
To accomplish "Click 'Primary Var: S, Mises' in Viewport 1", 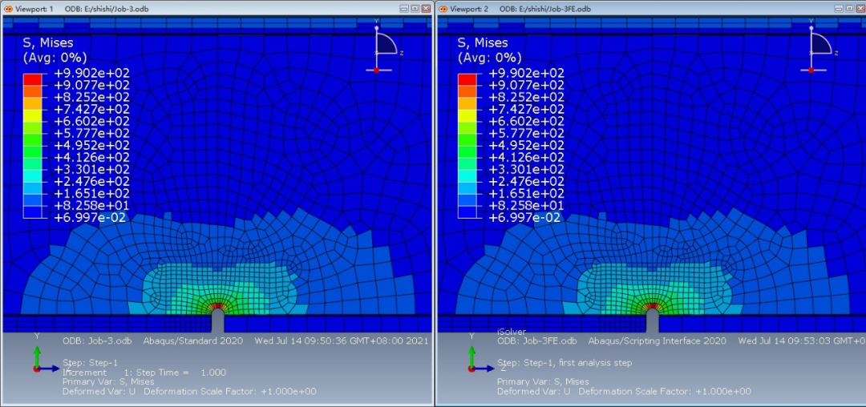I will [x=108, y=381].
